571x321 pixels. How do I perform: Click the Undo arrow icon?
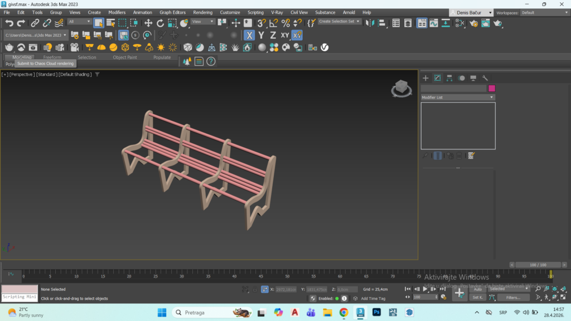click(9, 23)
